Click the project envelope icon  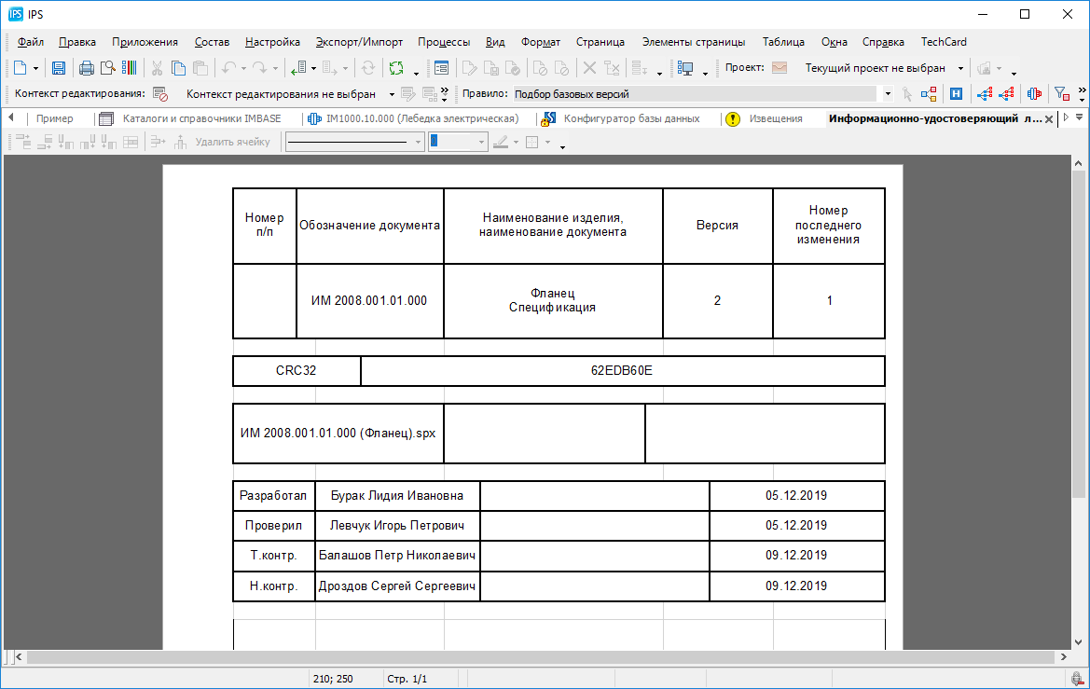(x=780, y=68)
